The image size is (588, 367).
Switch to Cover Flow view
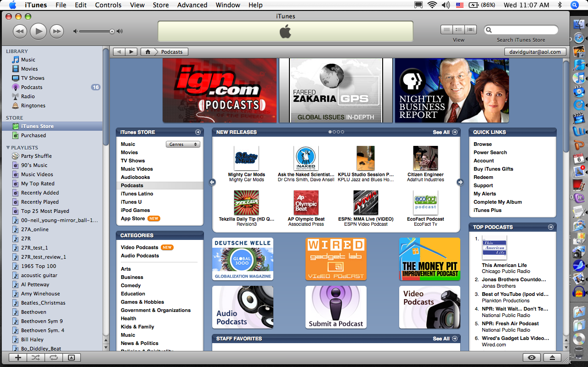click(x=470, y=29)
